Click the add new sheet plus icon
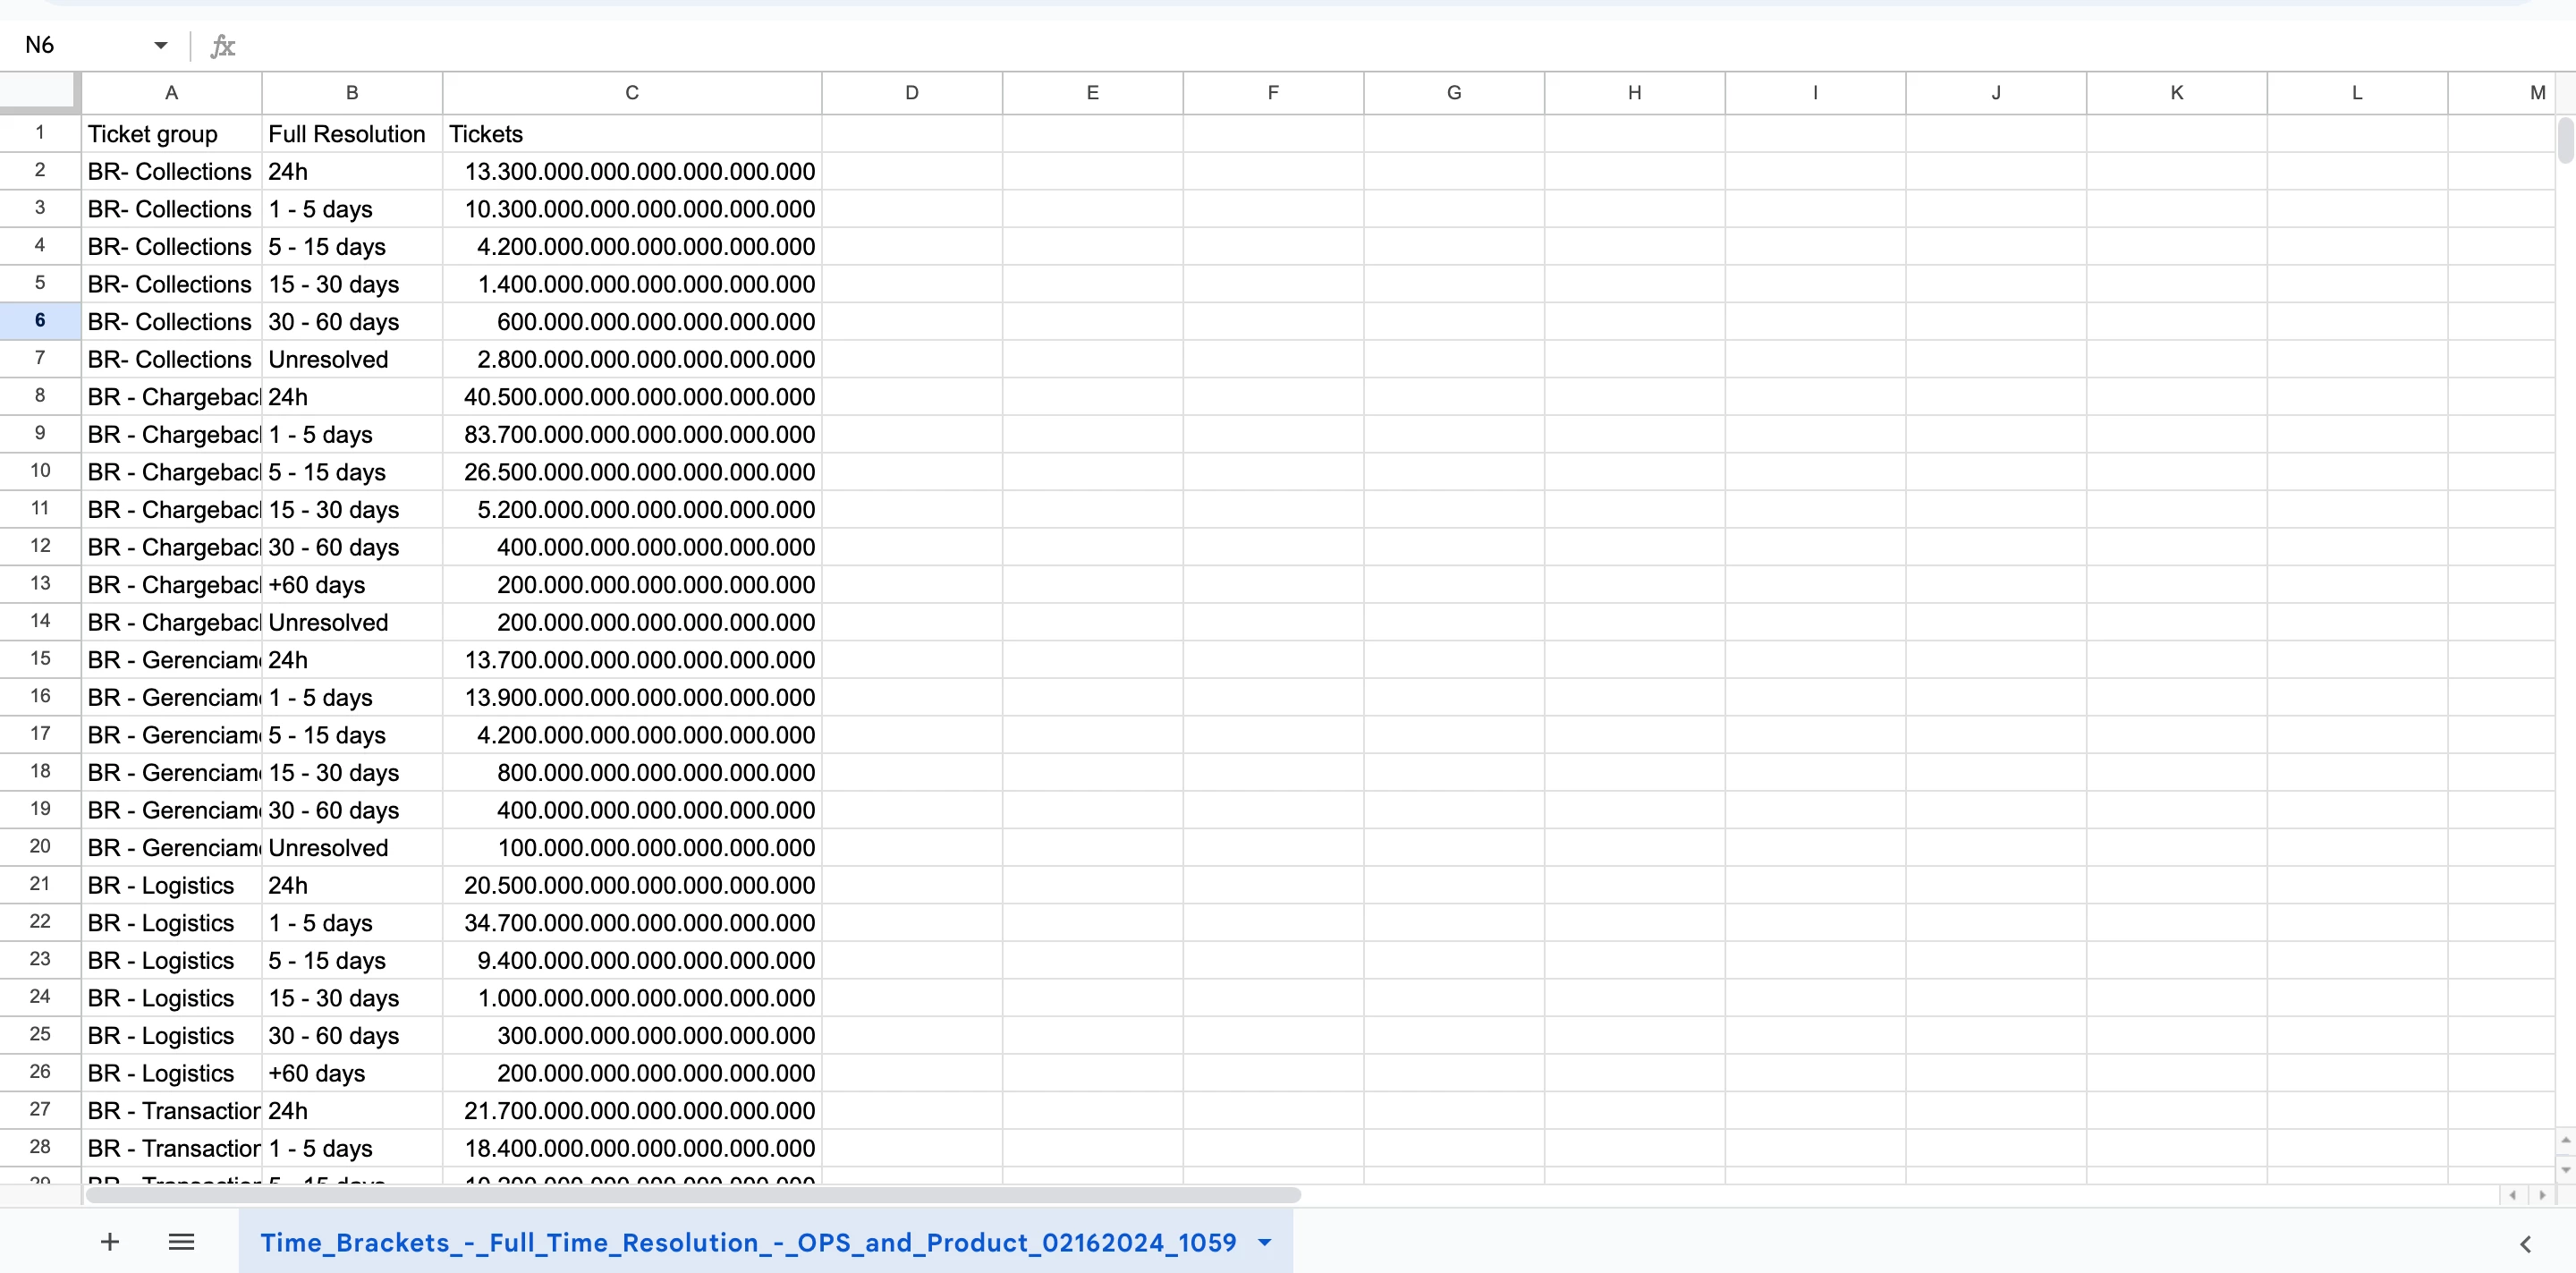Image resolution: width=2576 pixels, height=1273 pixels. click(x=110, y=1242)
